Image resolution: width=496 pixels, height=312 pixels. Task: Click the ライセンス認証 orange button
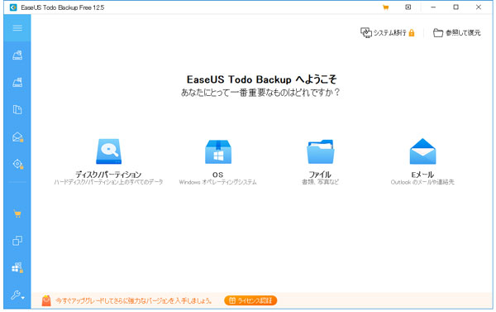click(250, 300)
